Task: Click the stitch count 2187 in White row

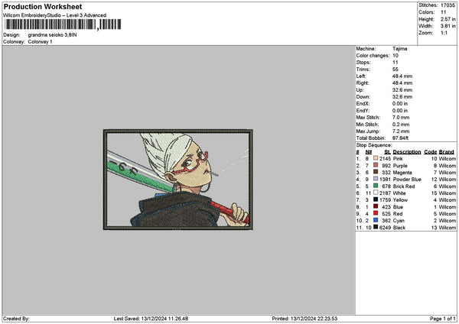Action: pyautogui.click(x=385, y=193)
